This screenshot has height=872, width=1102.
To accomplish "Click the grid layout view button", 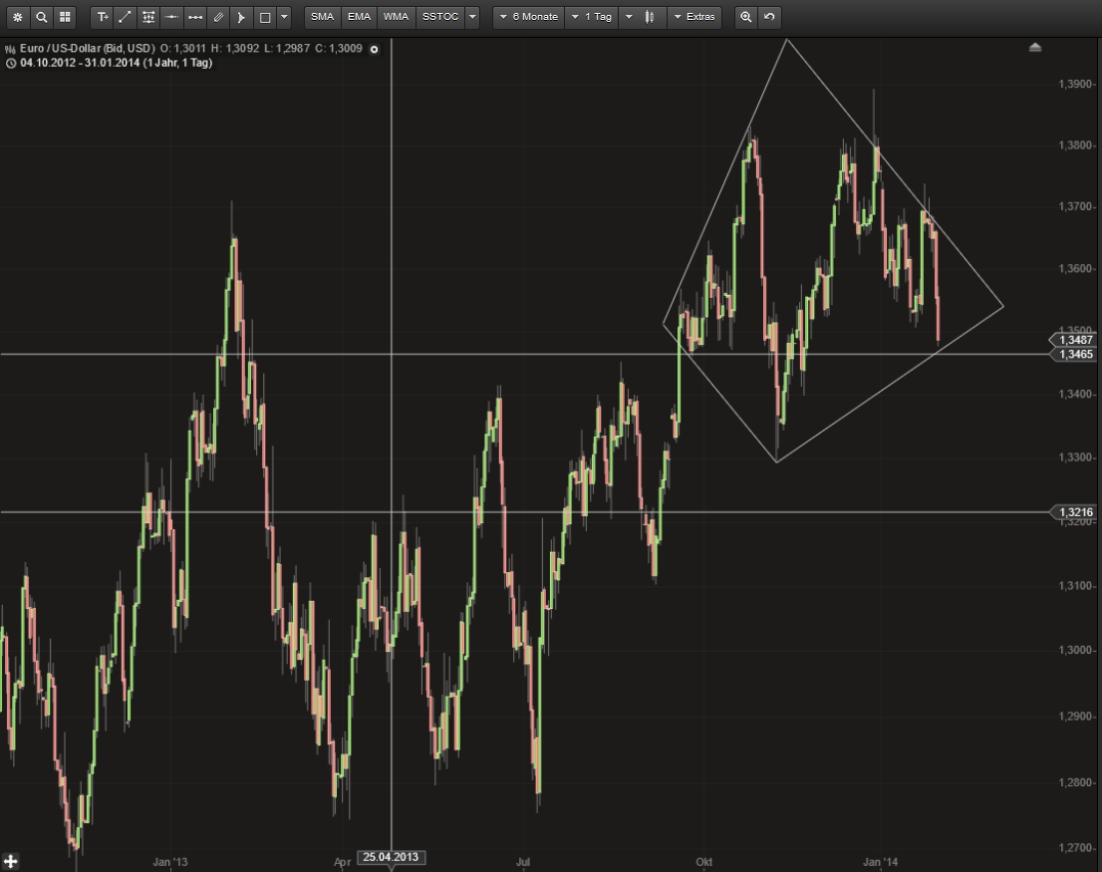I will pyautogui.click(x=65, y=17).
